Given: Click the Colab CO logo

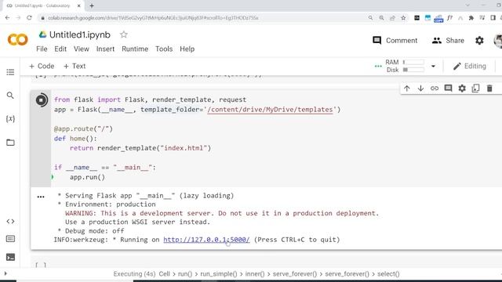Looking at the screenshot, I should 17,40.
